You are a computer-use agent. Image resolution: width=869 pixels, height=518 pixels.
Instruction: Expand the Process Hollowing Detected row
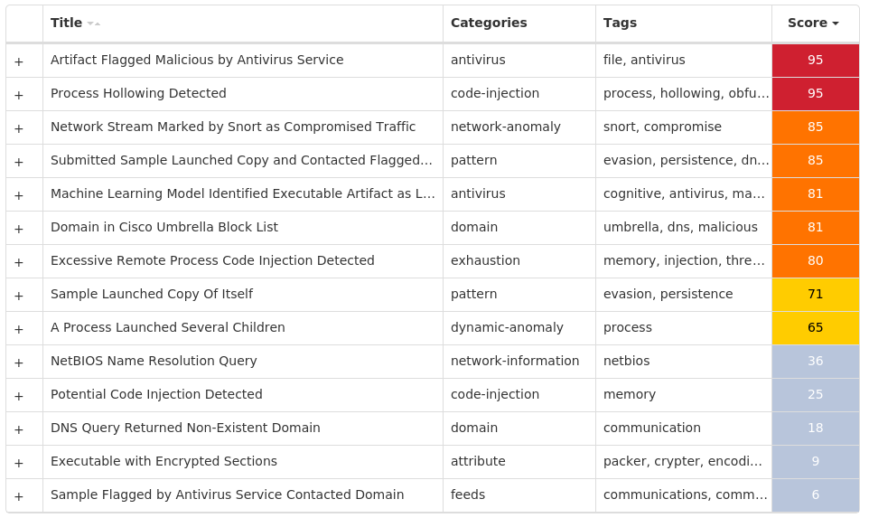pyautogui.click(x=19, y=94)
